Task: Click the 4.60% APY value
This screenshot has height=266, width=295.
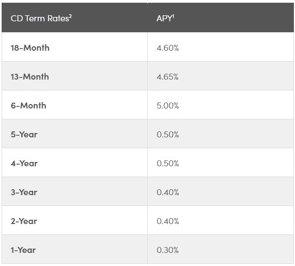Action: click(168, 48)
